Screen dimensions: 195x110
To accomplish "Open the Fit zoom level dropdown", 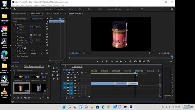I will click(87, 53).
